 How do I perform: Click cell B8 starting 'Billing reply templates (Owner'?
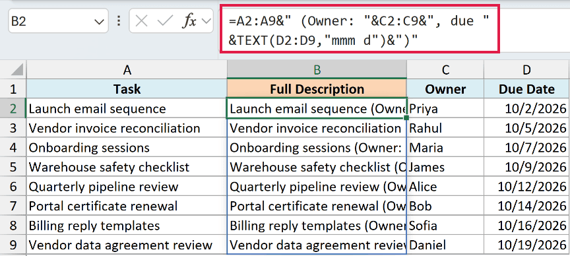point(317,226)
